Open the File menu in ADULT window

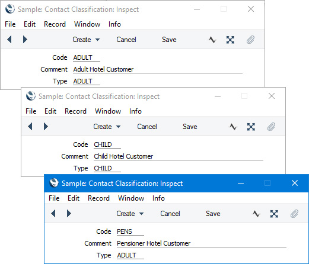[10, 24]
